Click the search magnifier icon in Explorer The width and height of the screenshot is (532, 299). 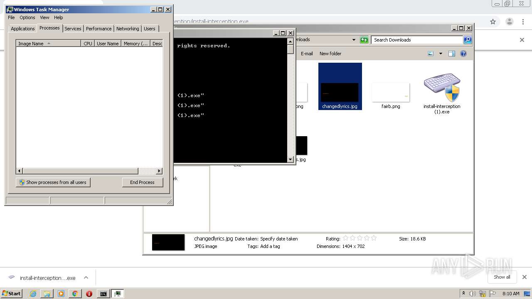(x=468, y=40)
